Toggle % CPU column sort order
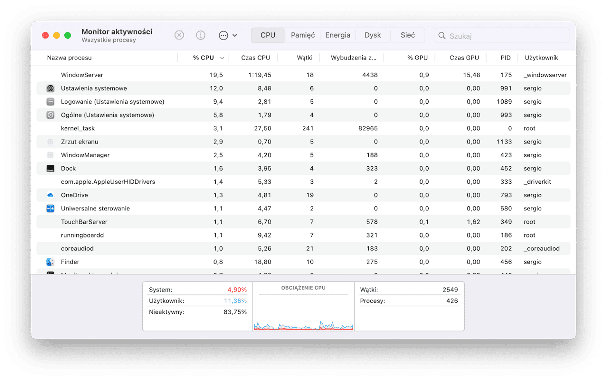Viewport: 607px width, 380px height. (x=203, y=58)
